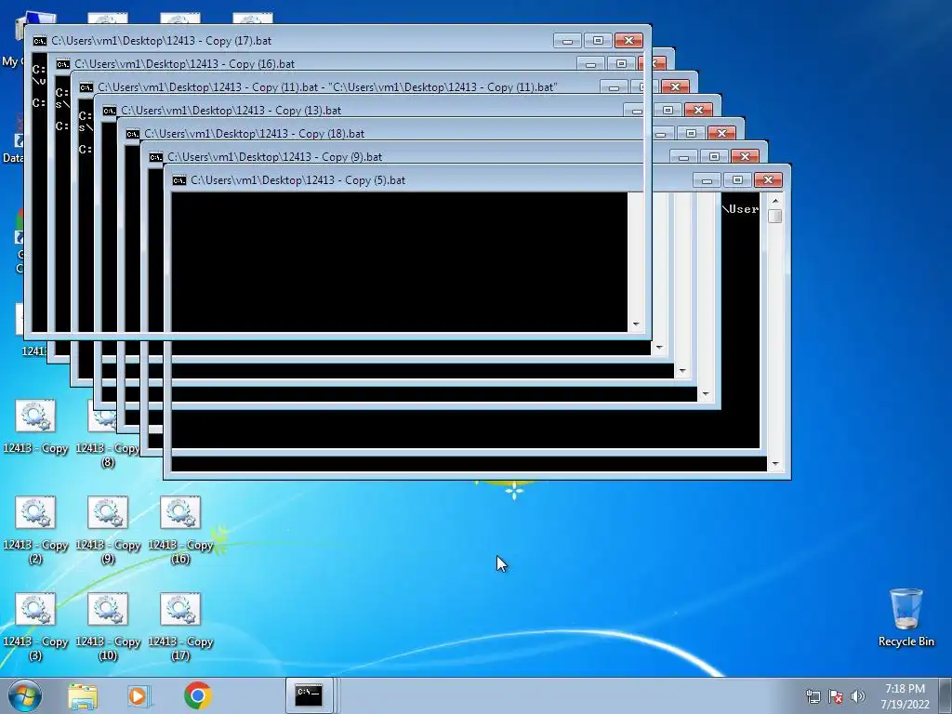Close the Copy (9).bat window
Screen dimensions: 952x714
(745, 156)
